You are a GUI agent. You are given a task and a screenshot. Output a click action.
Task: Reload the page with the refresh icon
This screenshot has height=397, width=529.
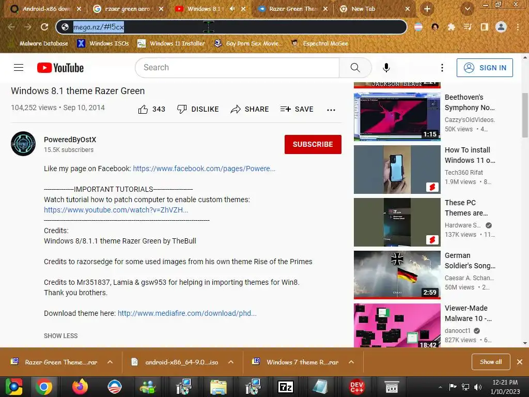[44, 27]
